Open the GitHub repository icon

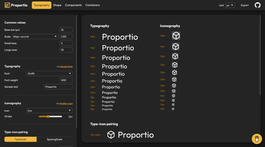pyautogui.click(x=258, y=5)
